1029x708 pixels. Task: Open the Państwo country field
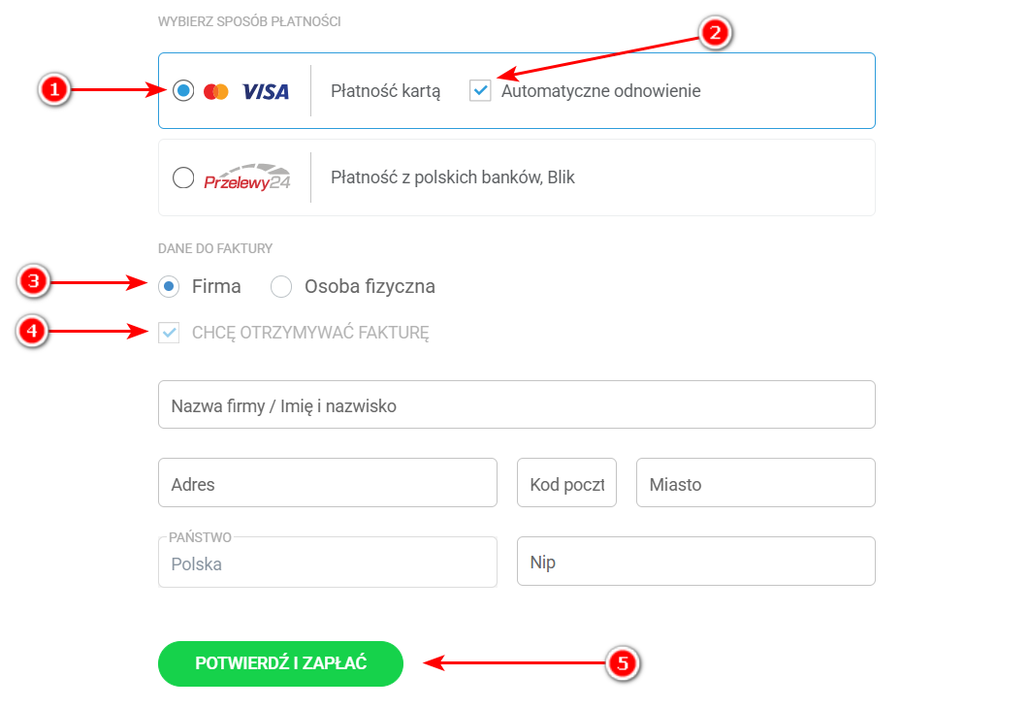[x=327, y=563]
